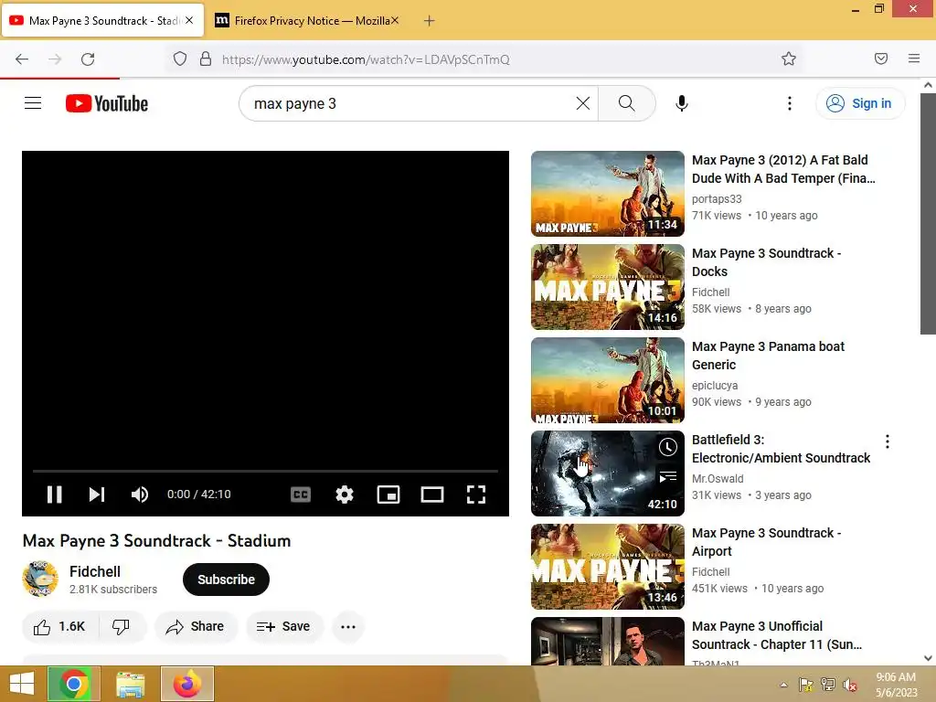The image size is (936, 702).
Task: Save the video to a playlist
Action: coord(284,627)
